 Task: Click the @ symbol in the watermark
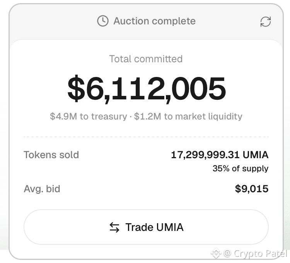[x=227, y=253]
